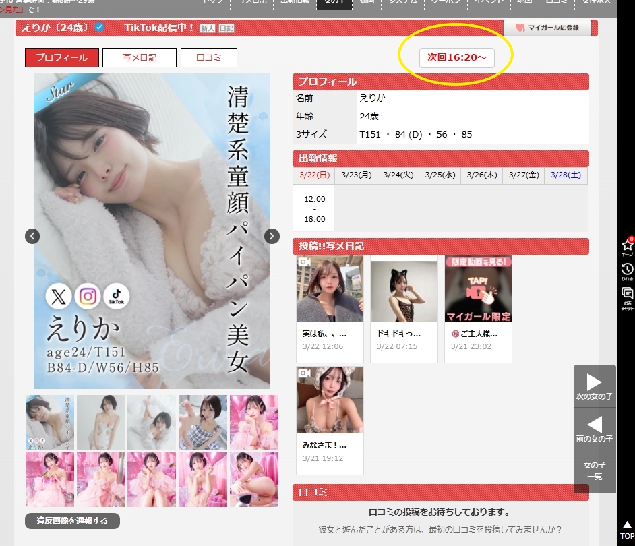Select schedule date 3/23(月)
This screenshot has height=546, width=635.
click(x=357, y=175)
